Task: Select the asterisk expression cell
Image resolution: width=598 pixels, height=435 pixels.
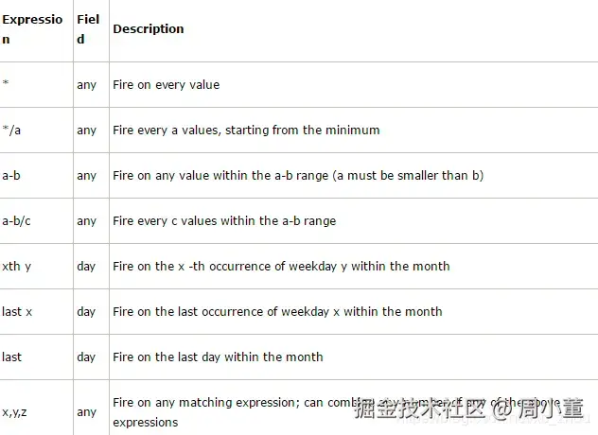Action: (6, 85)
